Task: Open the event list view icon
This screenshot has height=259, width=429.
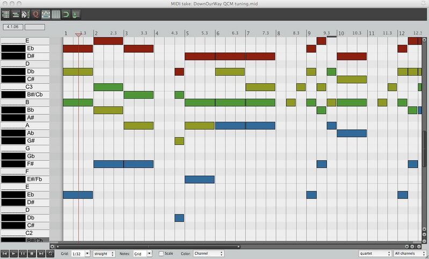Action: pyautogui.click(x=6, y=14)
